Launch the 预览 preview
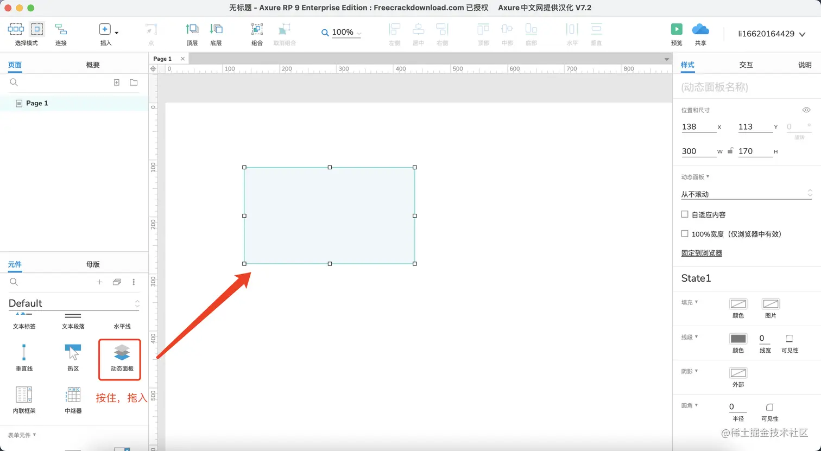Screen dimensions: 821x451 (x=677, y=29)
